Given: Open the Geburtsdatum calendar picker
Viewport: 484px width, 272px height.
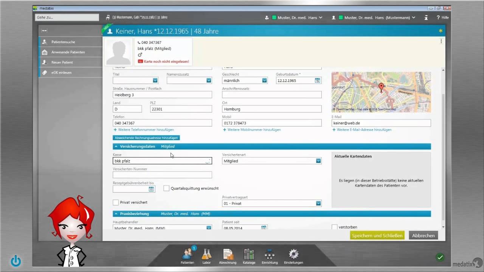Looking at the screenshot, I should pos(318,80).
